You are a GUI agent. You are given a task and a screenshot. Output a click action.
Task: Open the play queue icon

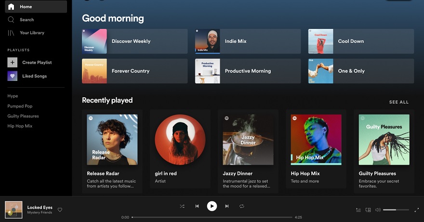(358, 210)
